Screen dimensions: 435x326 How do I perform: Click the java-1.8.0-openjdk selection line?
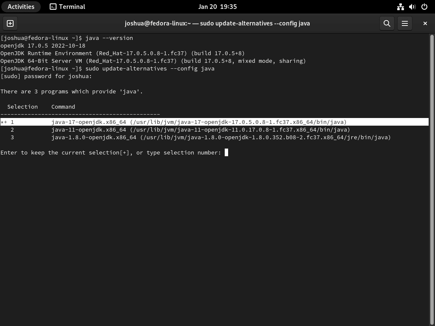click(170, 137)
